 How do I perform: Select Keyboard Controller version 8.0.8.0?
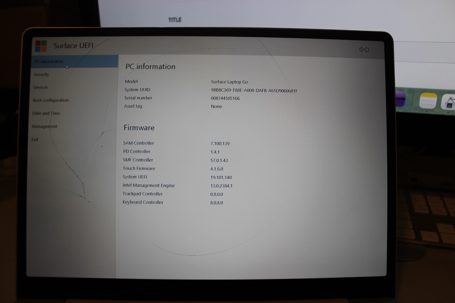[x=217, y=203]
